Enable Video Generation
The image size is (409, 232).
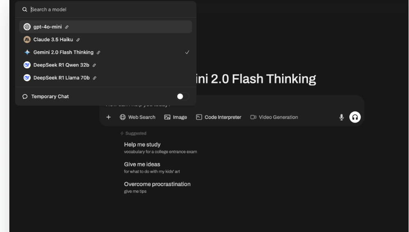coord(274,117)
